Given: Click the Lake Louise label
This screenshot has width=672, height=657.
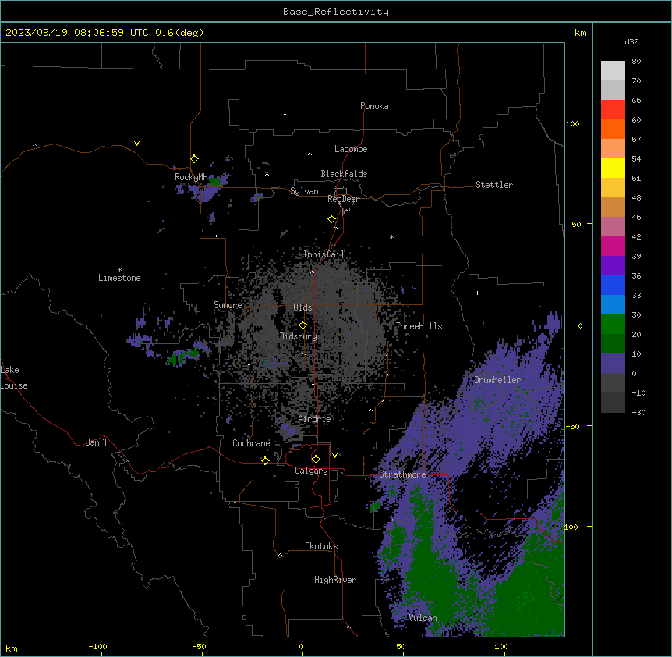Looking at the screenshot, I should pos(14,378).
